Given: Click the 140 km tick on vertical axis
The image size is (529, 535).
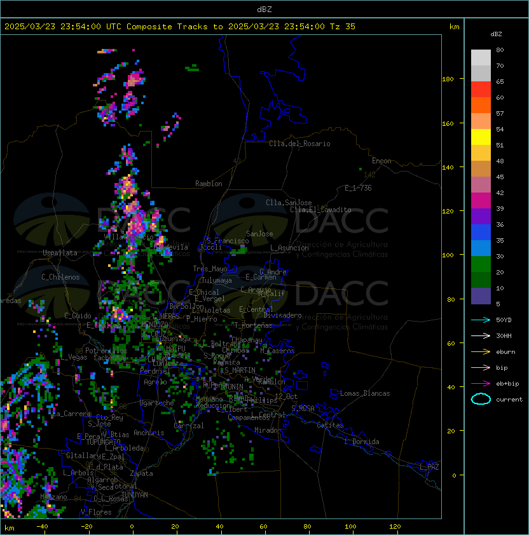Looking at the screenshot, I should click(x=448, y=167).
